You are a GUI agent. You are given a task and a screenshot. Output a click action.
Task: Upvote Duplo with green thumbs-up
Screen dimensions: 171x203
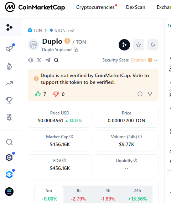(x=38, y=94)
